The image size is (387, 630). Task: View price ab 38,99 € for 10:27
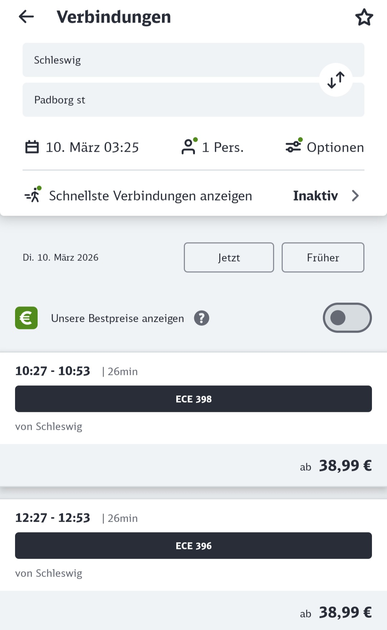point(336,466)
